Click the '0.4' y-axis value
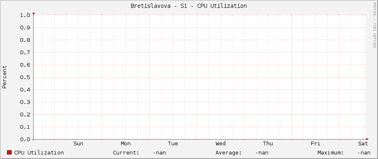The width and height of the screenshot is (378, 159). [x=25, y=90]
